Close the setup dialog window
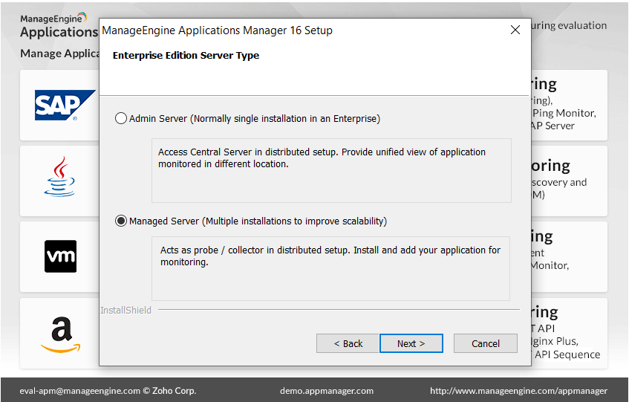This screenshot has height=402, width=629. 515,30
